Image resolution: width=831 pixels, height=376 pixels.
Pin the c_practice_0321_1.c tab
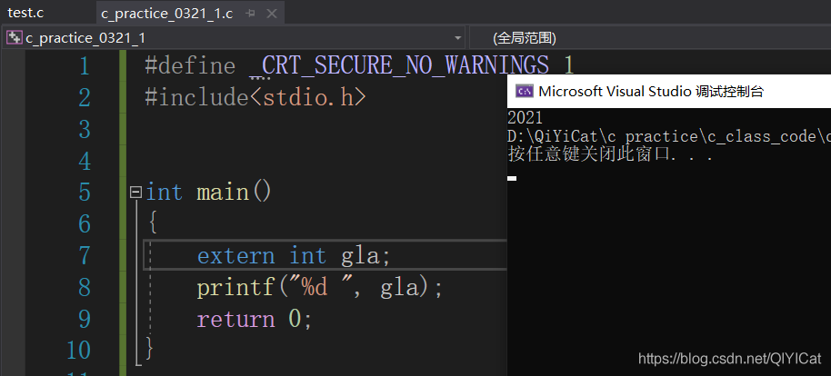(x=251, y=14)
